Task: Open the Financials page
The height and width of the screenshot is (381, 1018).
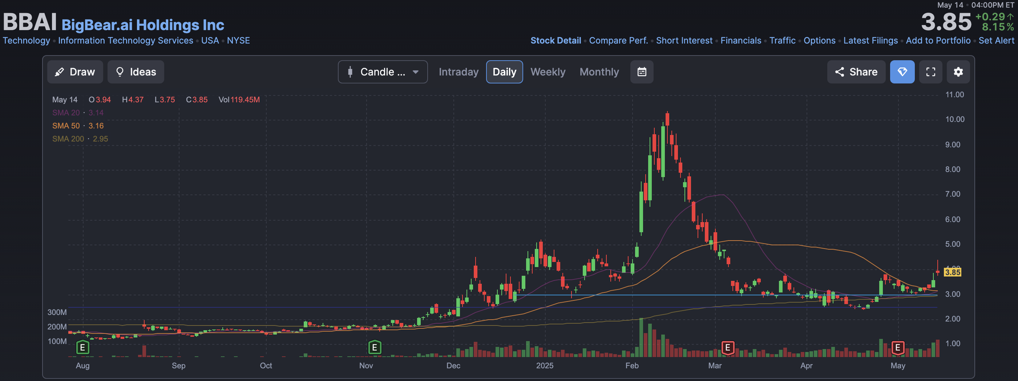Action: click(x=740, y=40)
